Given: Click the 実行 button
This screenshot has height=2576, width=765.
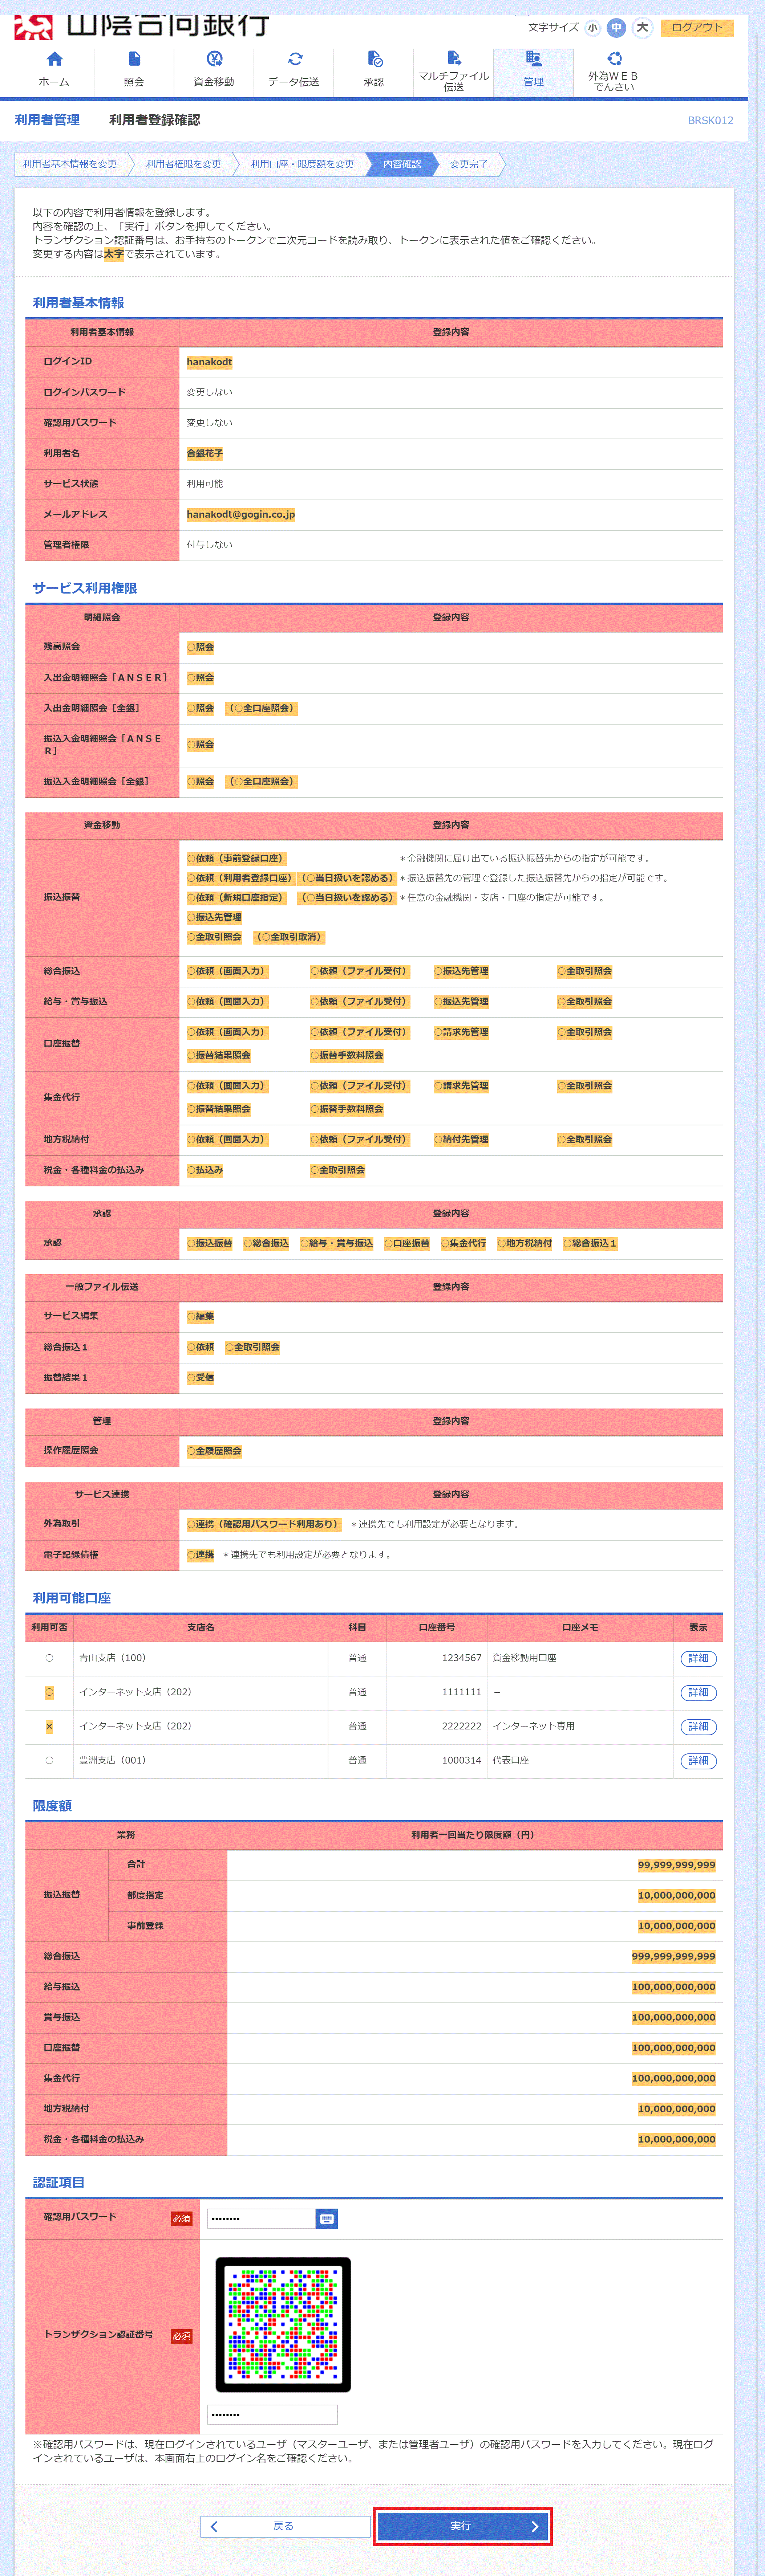Looking at the screenshot, I should [x=462, y=2526].
